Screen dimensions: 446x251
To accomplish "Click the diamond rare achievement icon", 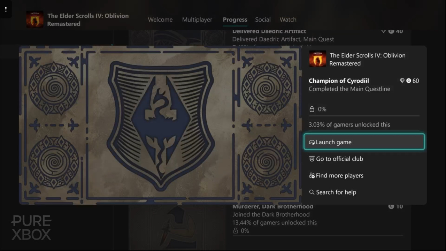I will point(402,81).
